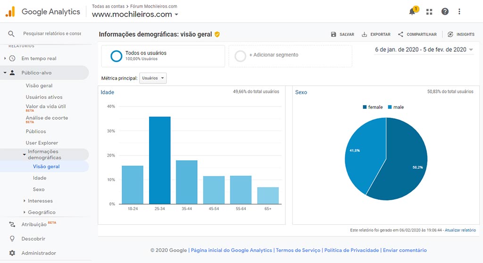Viewport: 483px width, 263px height.
Task: Expand the Em tempo real section arrow
Action: [5, 58]
